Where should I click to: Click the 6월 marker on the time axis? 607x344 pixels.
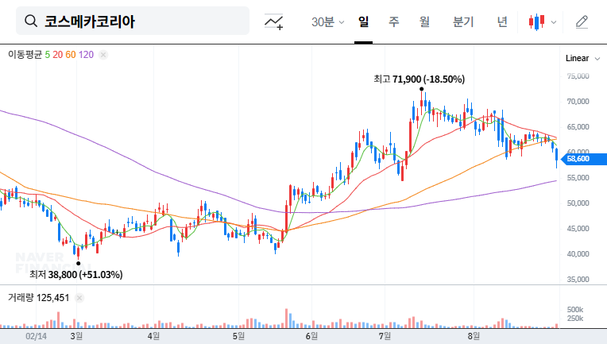point(311,336)
